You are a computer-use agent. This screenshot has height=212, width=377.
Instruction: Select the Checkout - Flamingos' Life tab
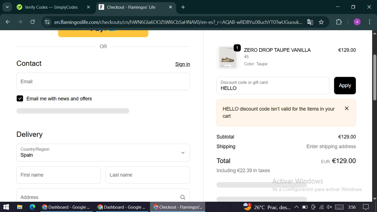(131, 7)
